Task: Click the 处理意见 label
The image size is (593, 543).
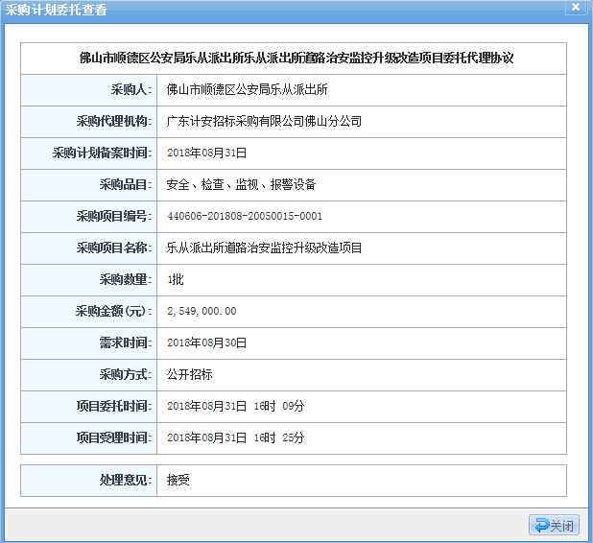Action: point(126,481)
